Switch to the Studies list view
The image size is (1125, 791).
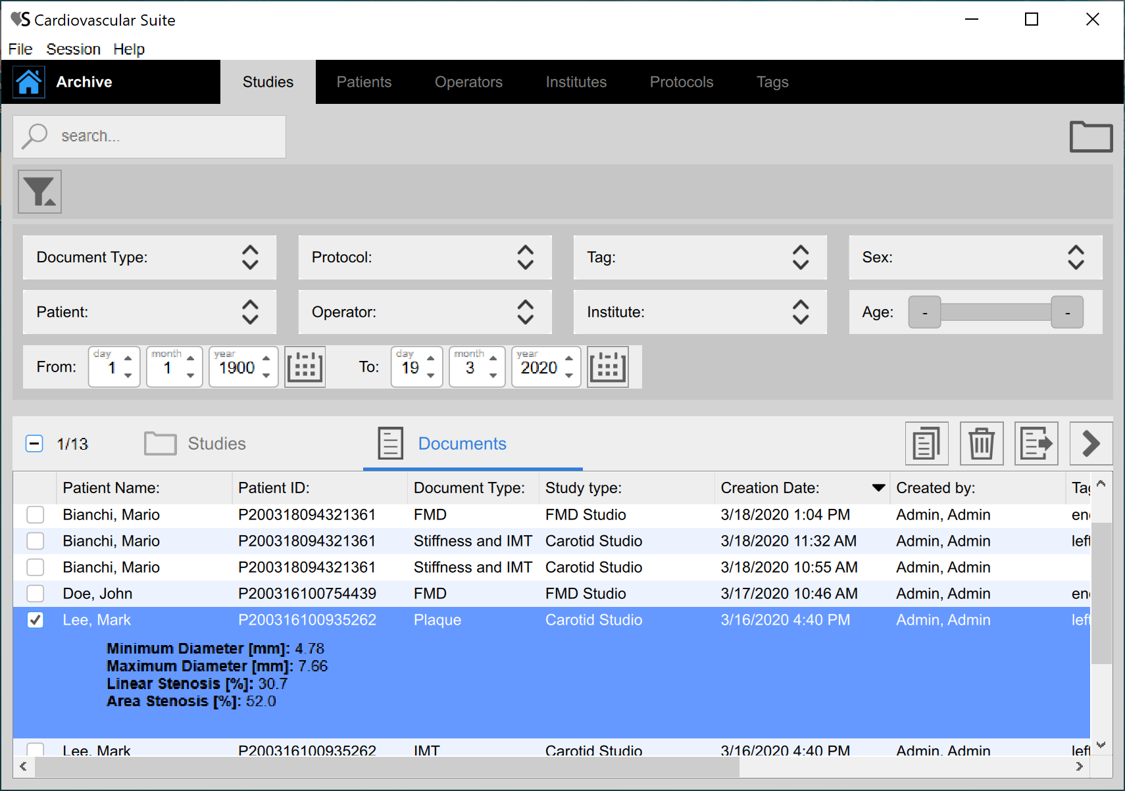click(195, 444)
